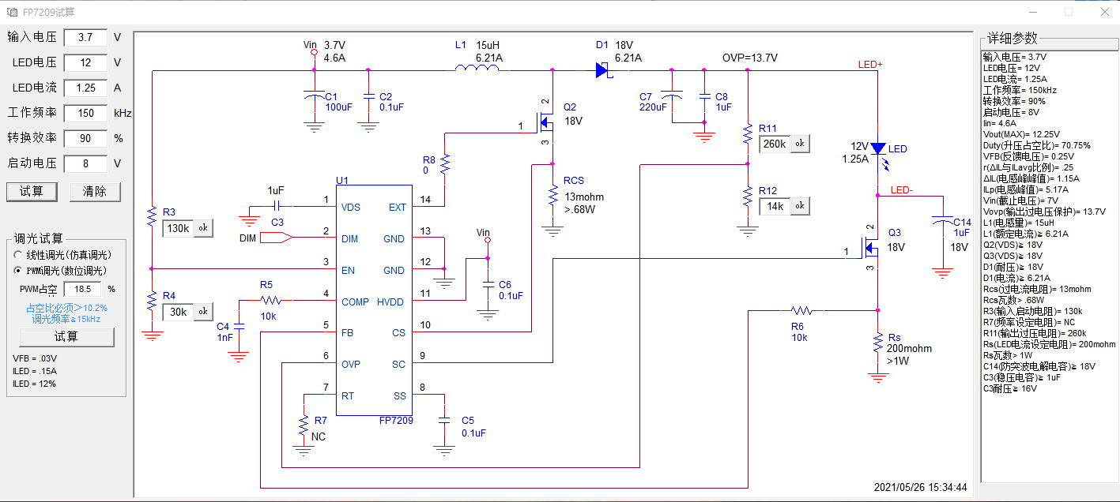This screenshot has height=502, width=1120.
Task: Click the blue LED symbol in schematic
Action: point(878,148)
